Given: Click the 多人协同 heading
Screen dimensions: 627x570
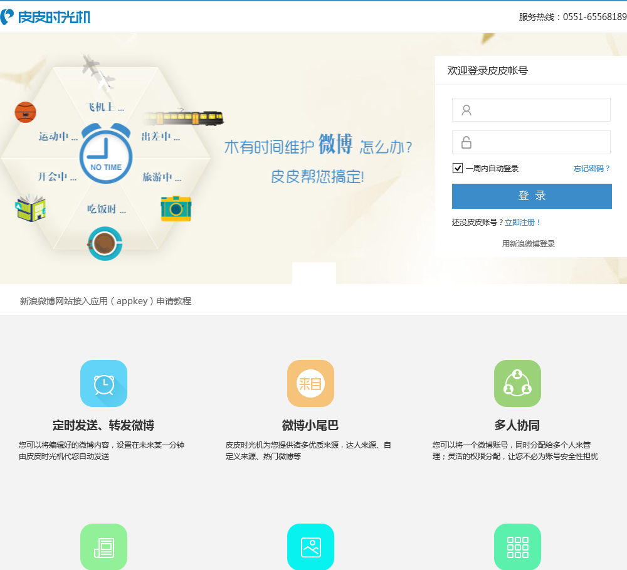Looking at the screenshot, I should (x=517, y=425).
